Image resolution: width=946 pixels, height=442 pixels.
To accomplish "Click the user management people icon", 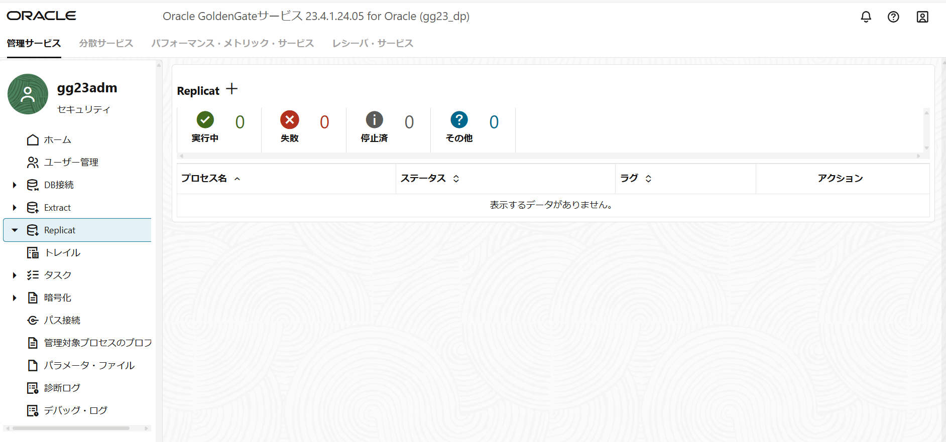I will click(33, 162).
